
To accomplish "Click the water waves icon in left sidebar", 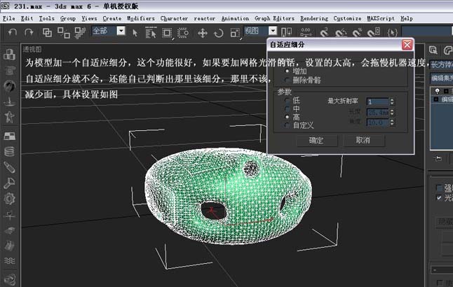I will click(x=10, y=261).
